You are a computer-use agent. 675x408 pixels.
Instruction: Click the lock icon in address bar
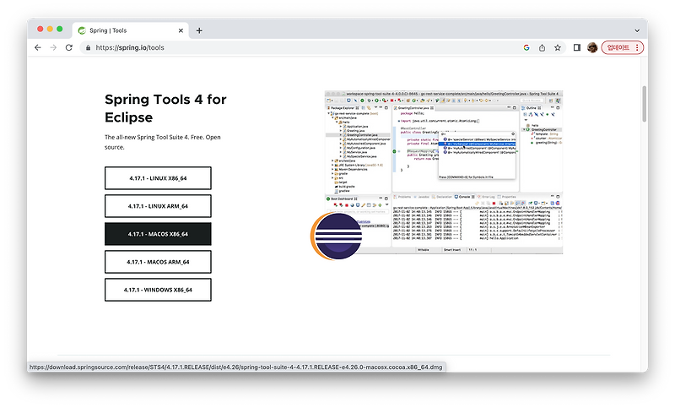(x=89, y=48)
